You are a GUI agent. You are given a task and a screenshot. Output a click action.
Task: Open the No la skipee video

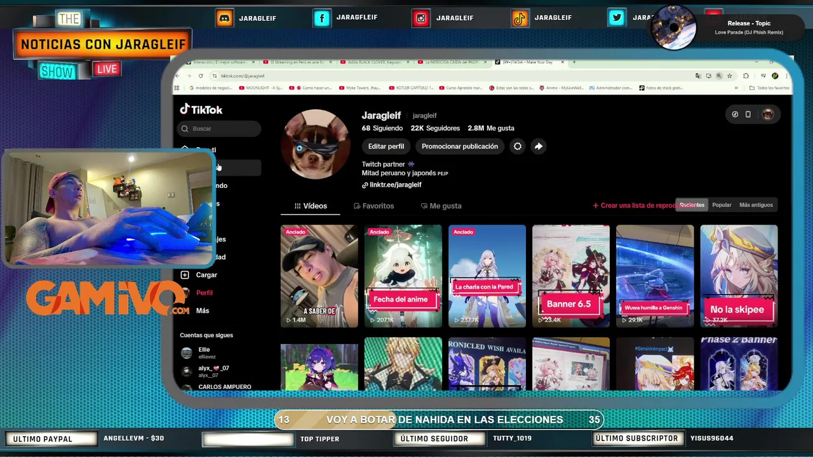coord(739,276)
